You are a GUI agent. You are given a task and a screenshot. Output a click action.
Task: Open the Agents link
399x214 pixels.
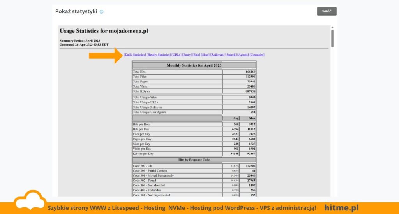click(243, 54)
